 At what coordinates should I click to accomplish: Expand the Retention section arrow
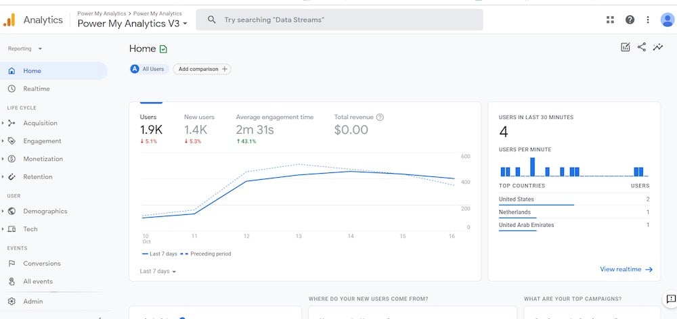pyautogui.click(x=3, y=177)
